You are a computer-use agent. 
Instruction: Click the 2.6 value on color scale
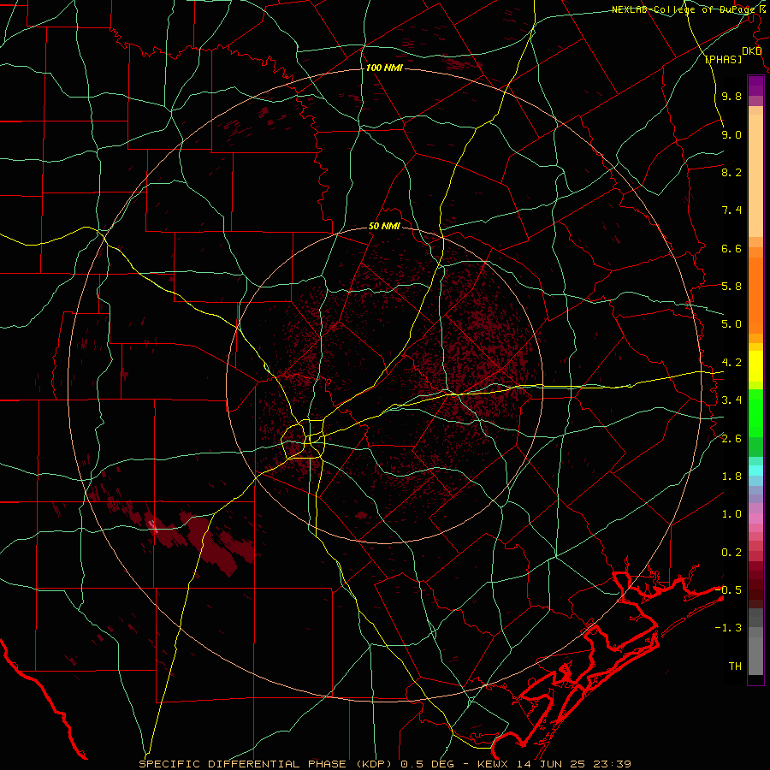731,439
